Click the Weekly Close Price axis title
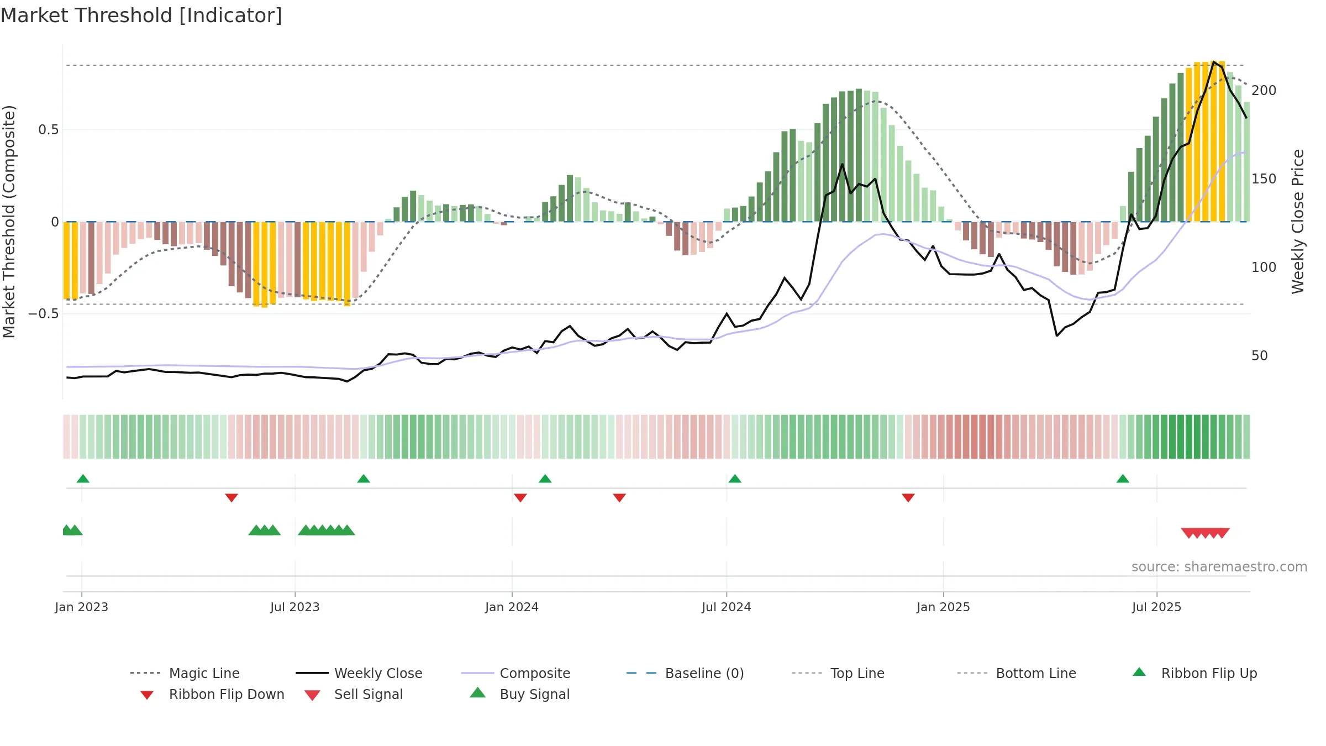The image size is (1326, 746). [1298, 221]
